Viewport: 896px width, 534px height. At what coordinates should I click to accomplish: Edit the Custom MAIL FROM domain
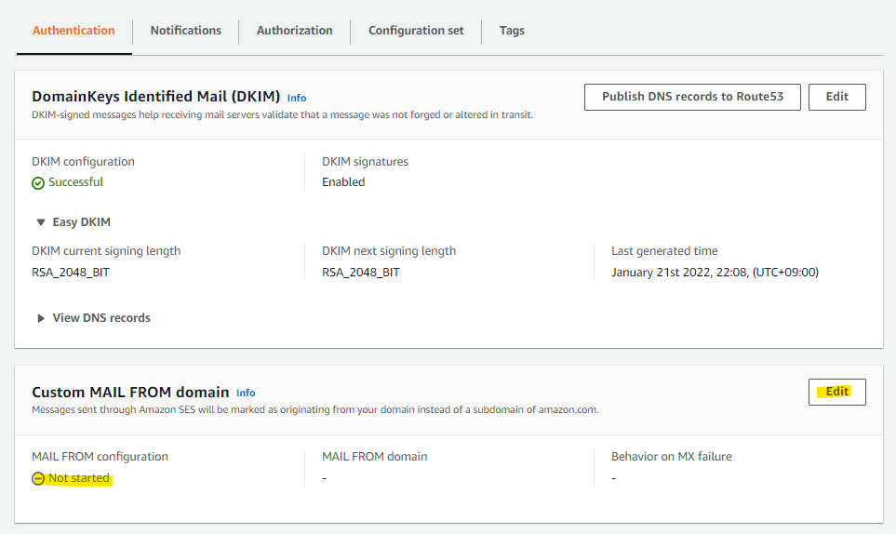coord(836,392)
